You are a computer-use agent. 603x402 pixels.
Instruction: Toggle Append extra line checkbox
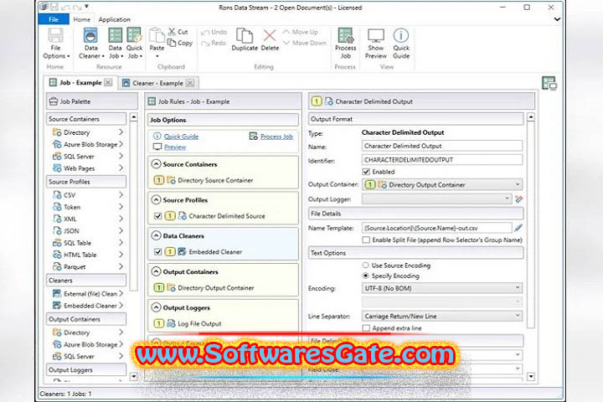[366, 327]
